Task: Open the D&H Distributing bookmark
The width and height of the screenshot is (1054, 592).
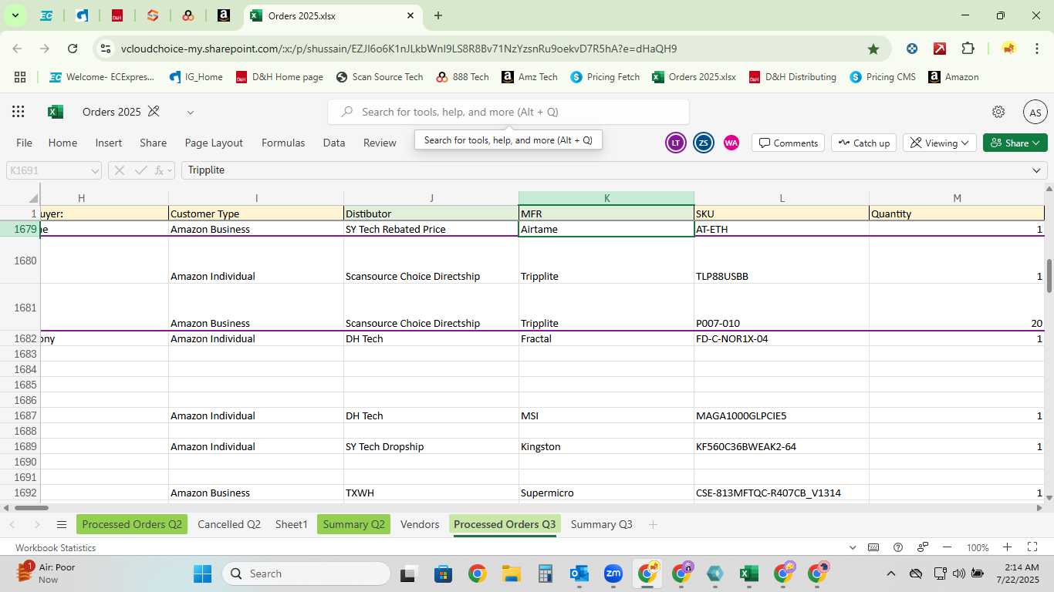Action: [792, 77]
